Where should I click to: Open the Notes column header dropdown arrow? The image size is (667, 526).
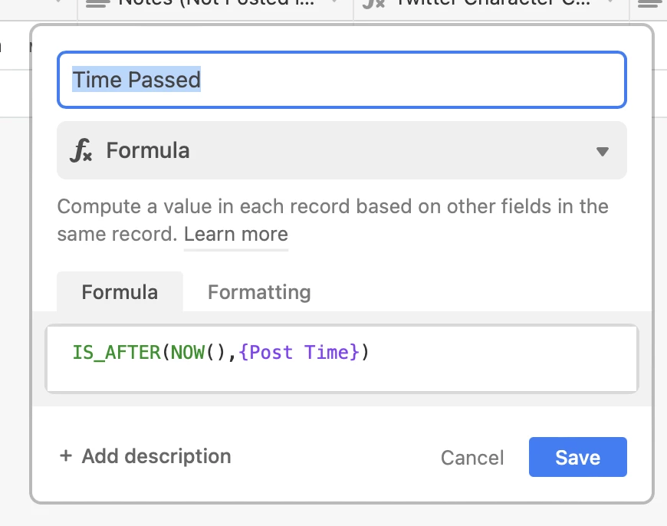(x=335, y=2)
